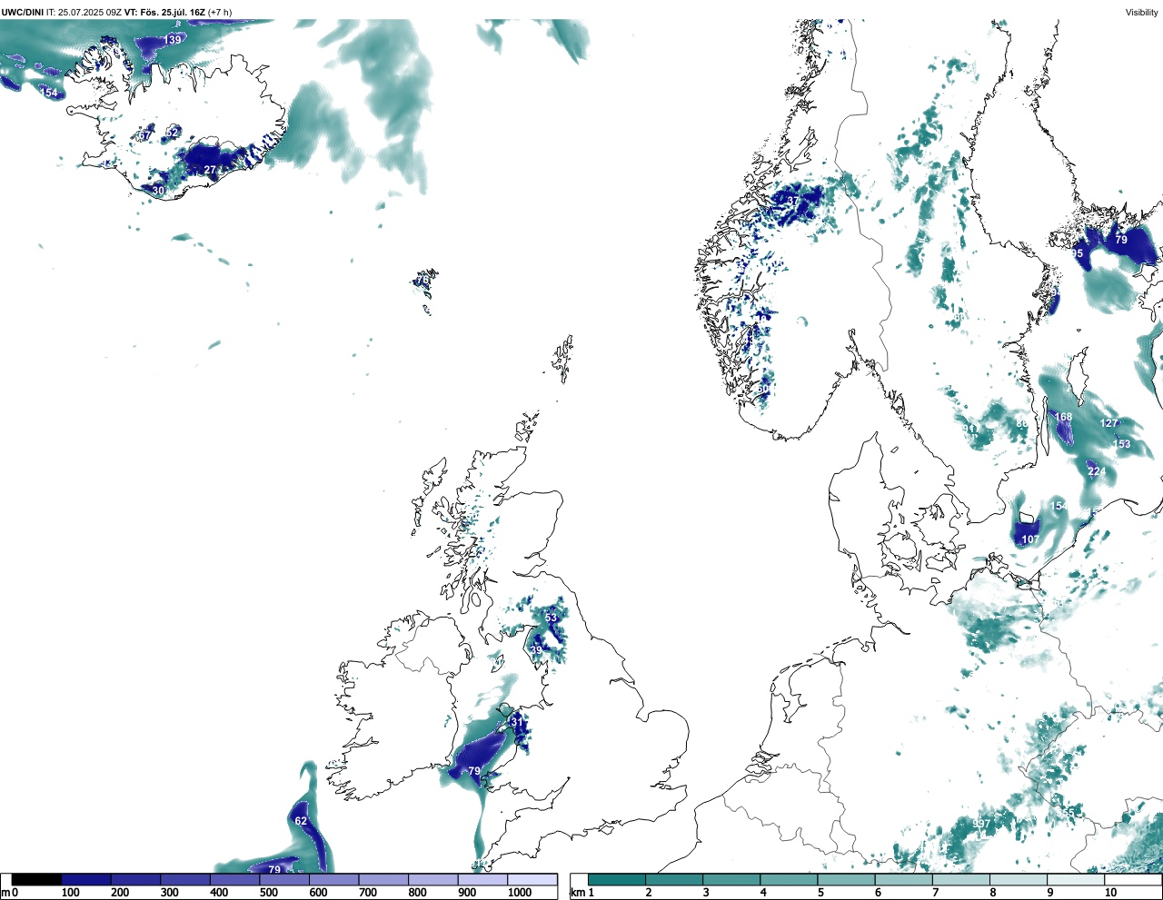Click the 'UWC/DINI' header text
This screenshot has height=900, width=1163.
[22, 12]
